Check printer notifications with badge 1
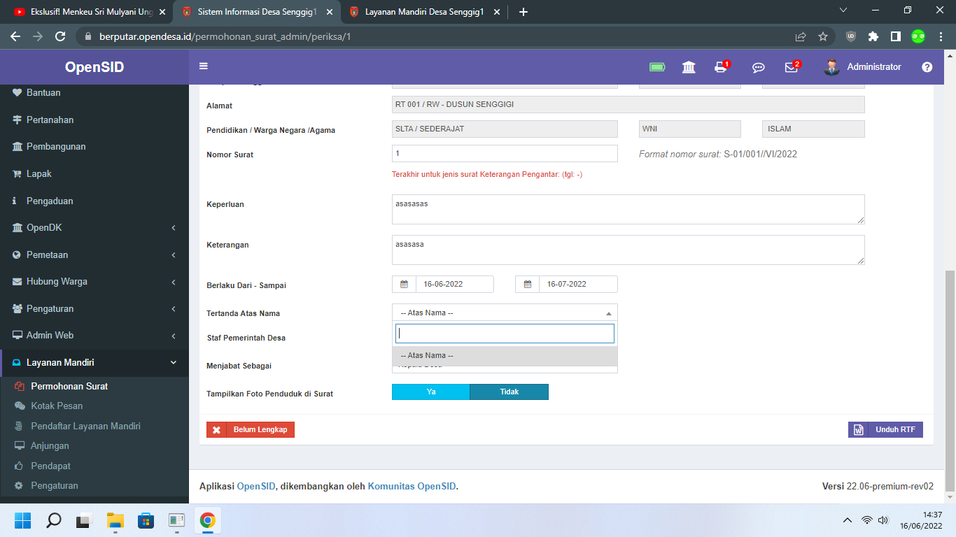This screenshot has height=537, width=956. pos(720,66)
